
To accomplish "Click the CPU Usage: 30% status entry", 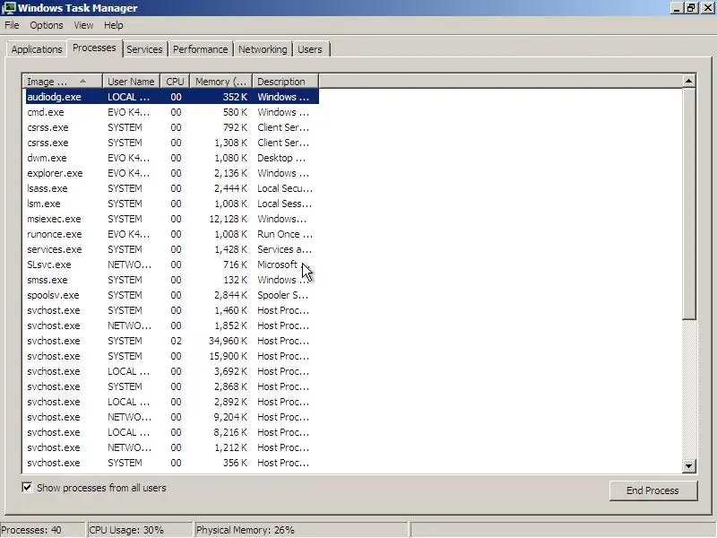I will pos(140,530).
